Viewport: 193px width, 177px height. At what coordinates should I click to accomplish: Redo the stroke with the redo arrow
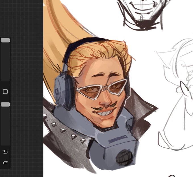[x=5, y=163]
